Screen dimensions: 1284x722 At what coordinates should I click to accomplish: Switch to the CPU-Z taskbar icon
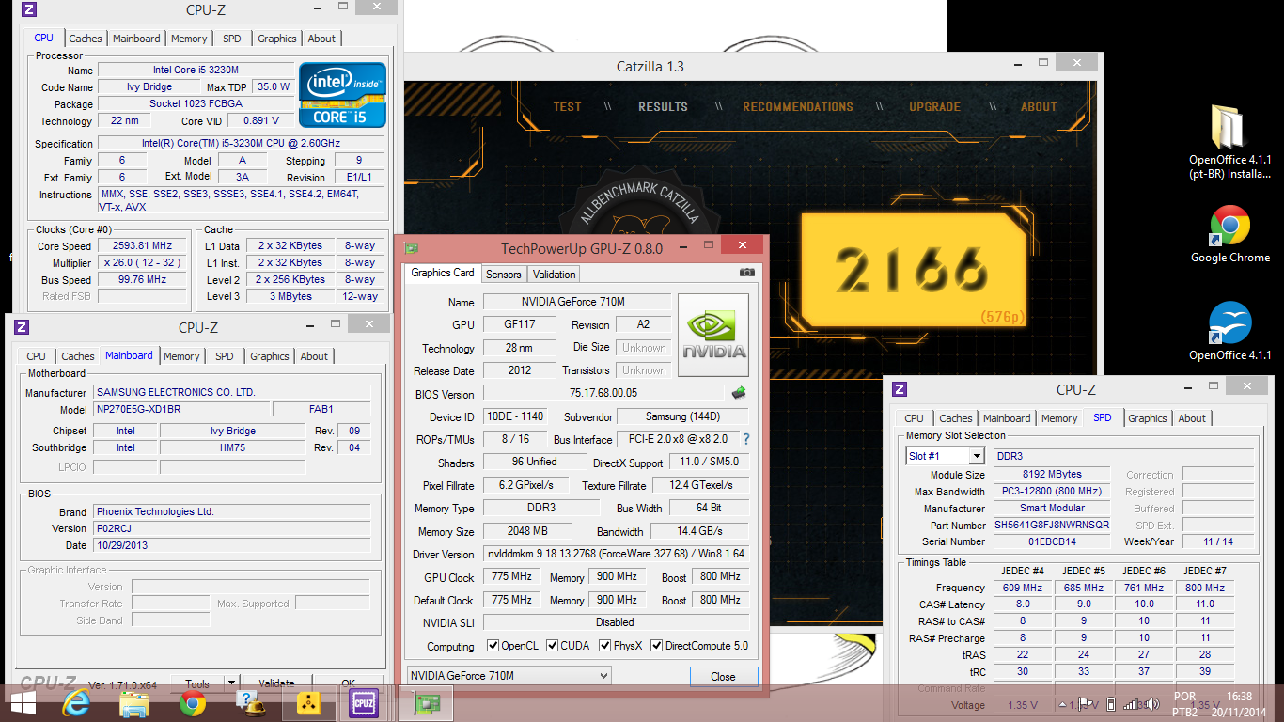coord(363,703)
